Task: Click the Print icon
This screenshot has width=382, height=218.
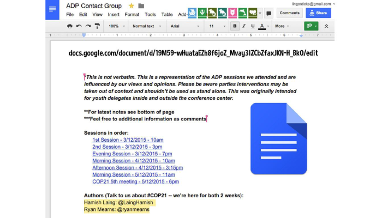Action: tap(70, 26)
